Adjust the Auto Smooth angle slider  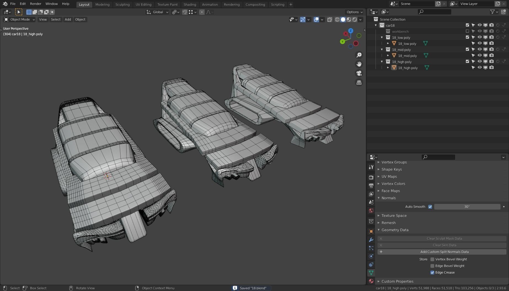[x=467, y=207]
